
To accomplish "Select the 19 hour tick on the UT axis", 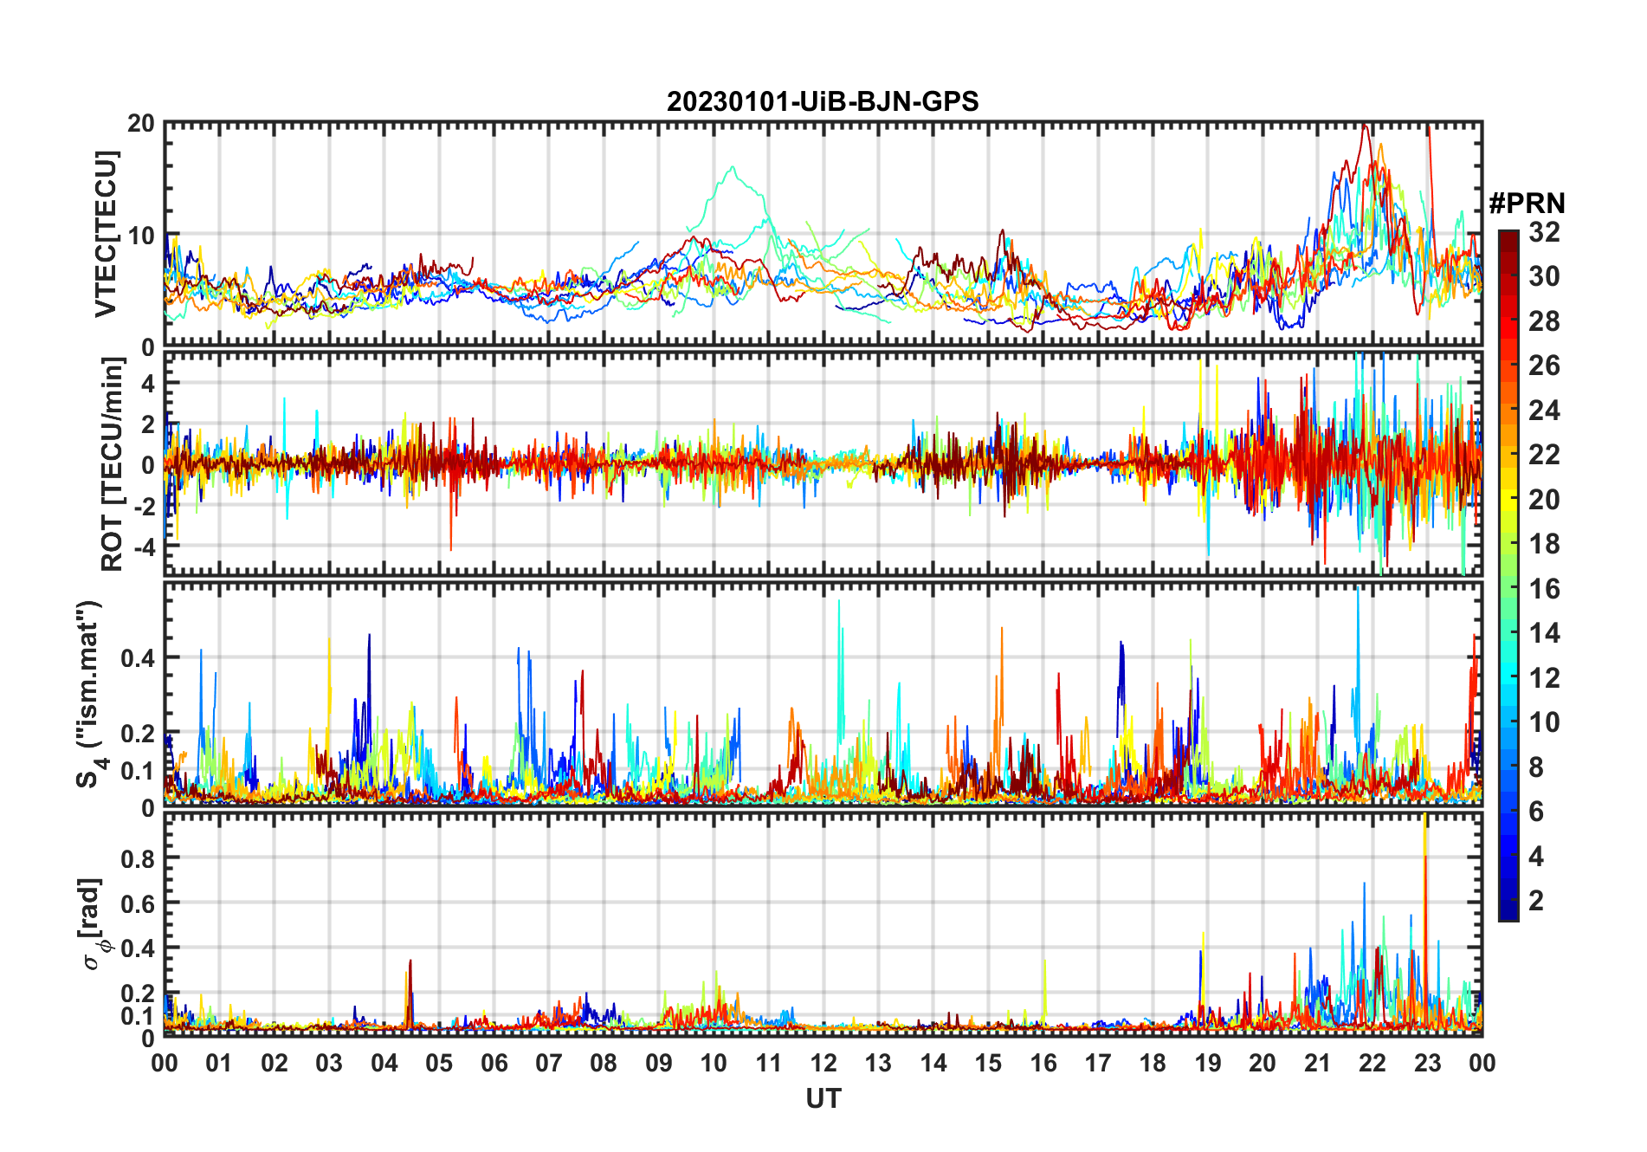I will coord(1208,1063).
